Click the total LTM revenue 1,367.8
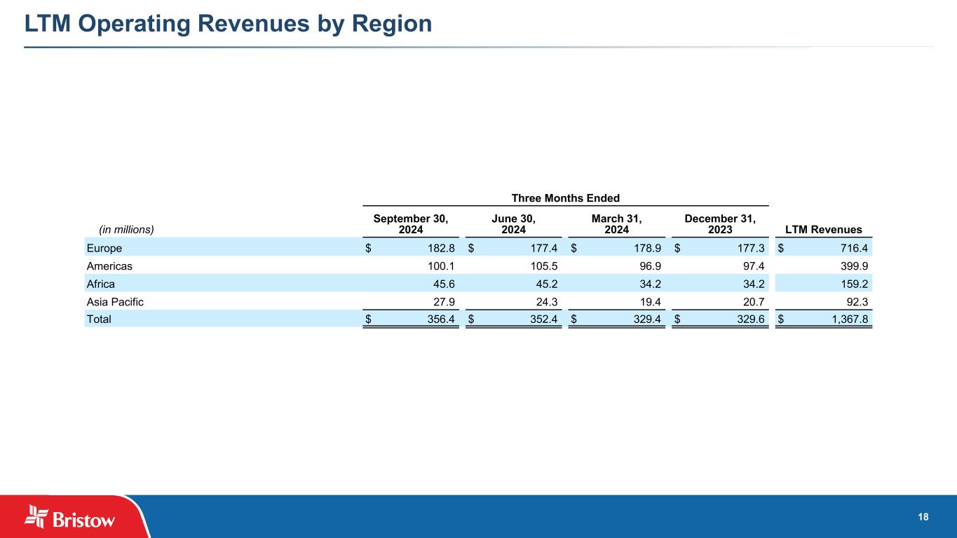 point(842,319)
